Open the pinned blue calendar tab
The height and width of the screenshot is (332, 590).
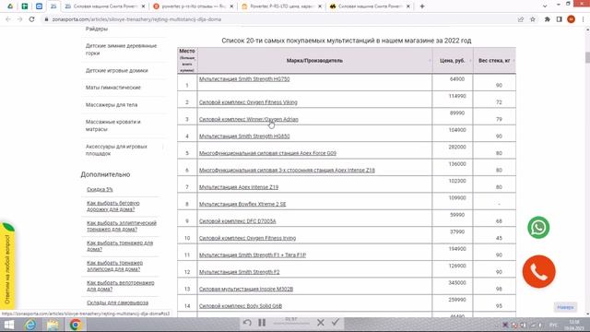39,6
